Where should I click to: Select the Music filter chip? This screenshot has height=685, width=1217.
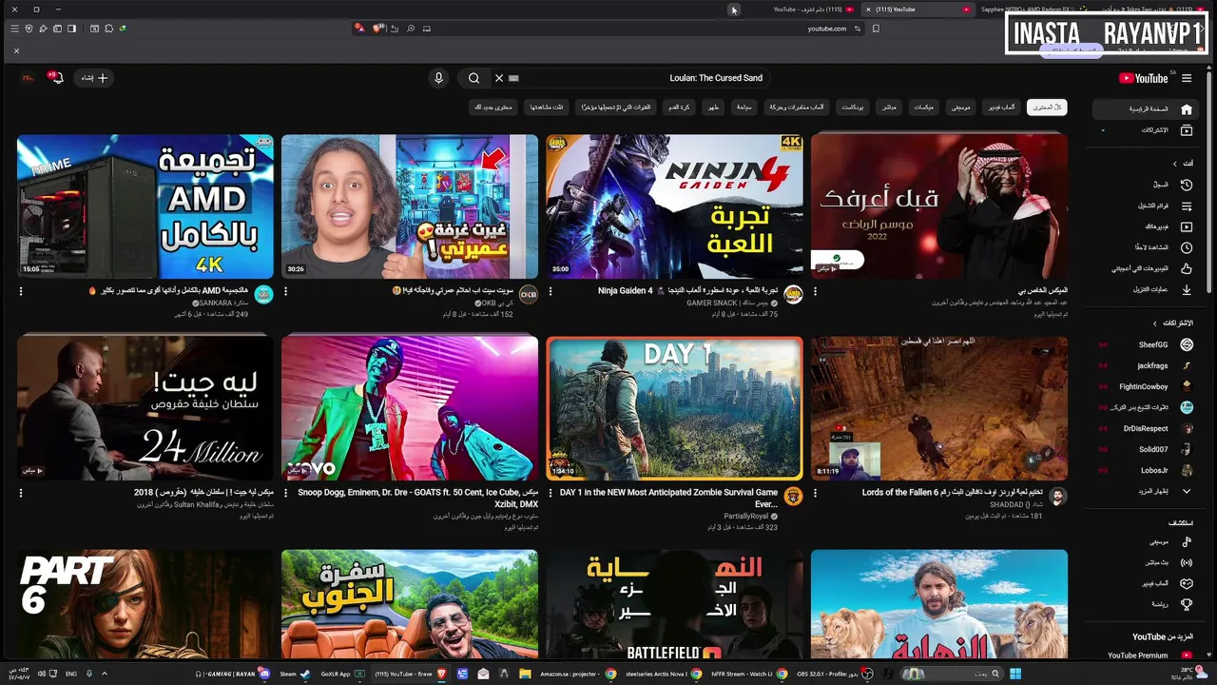[961, 108]
